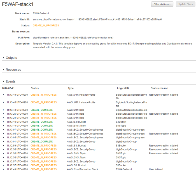Click the Type column header
Image resolution: width=196 pixels, height=175 pixels.
pos(71,88)
